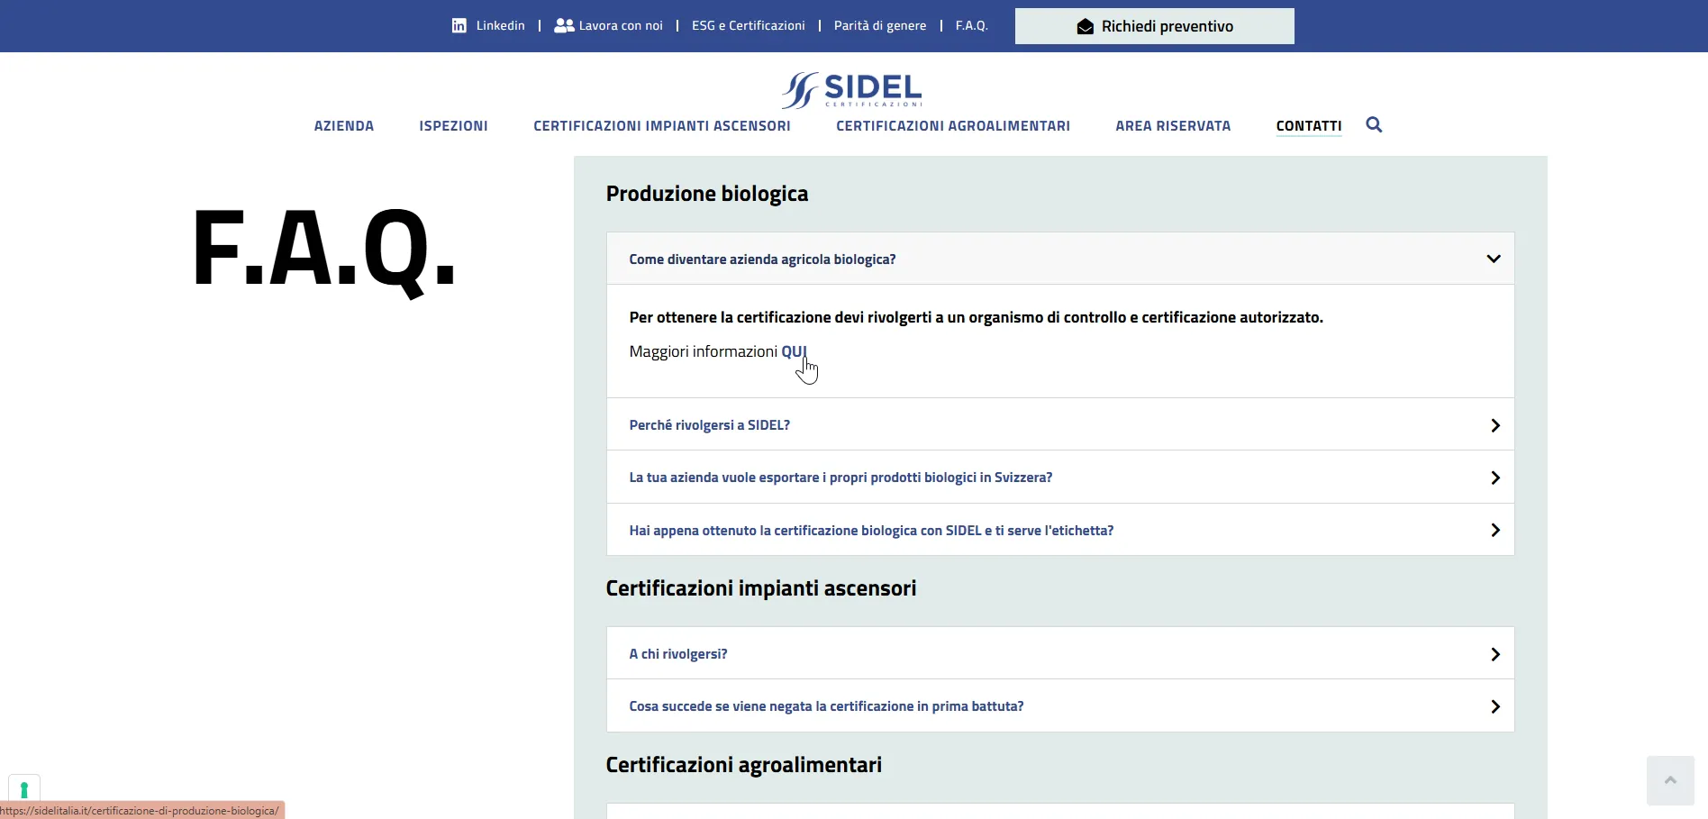The width and height of the screenshot is (1708, 819).
Task: Open the AZIENDA menu
Action: [343, 126]
